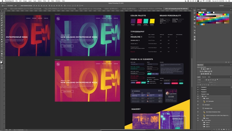Screen dimensions: 232x131
Task: Add a Curves adjustment
Action: 206,69
